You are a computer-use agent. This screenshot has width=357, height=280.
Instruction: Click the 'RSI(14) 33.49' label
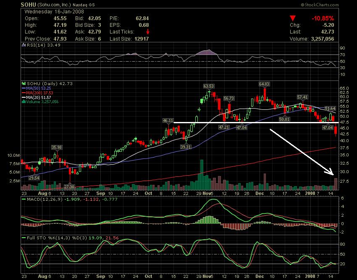44,45
